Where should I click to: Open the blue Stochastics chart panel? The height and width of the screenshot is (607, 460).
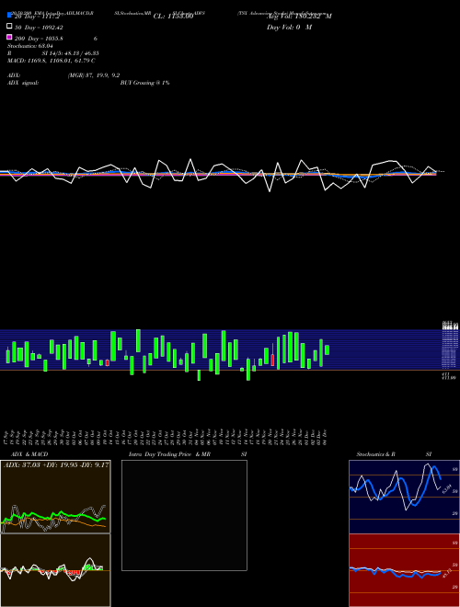coord(404,497)
